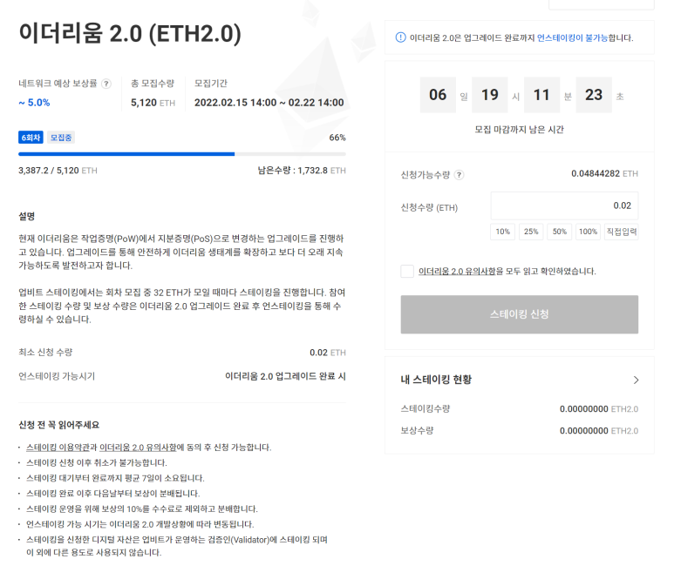
Task: Click the 이더리움 2.0 (ETH2.0) page title
Action: 130,33
